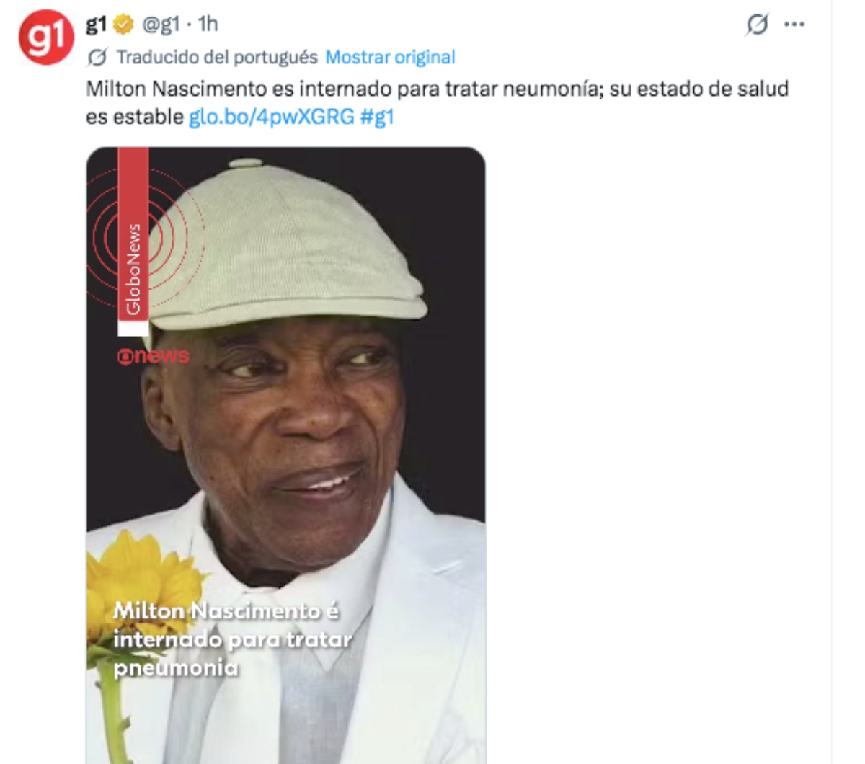The width and height of the screenshot is (865, 764).
Task: Select the tweet text about neumonía
Action: pos(437,102)
